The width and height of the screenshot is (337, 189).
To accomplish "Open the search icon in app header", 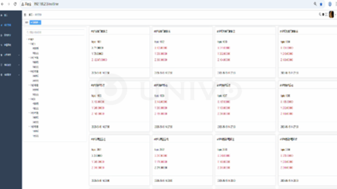I will [x=320, y=14].
